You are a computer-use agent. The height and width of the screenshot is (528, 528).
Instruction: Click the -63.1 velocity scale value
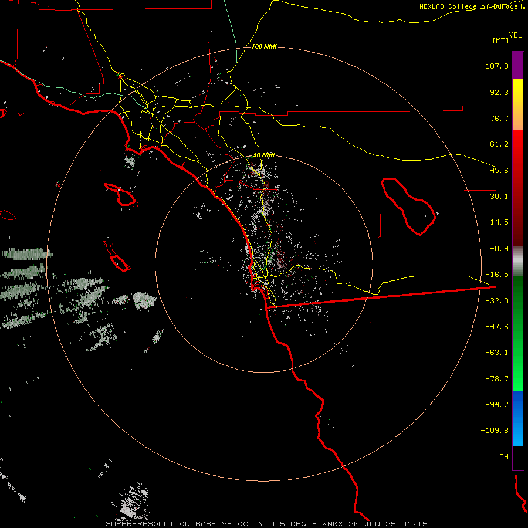(x=497, y=353)
